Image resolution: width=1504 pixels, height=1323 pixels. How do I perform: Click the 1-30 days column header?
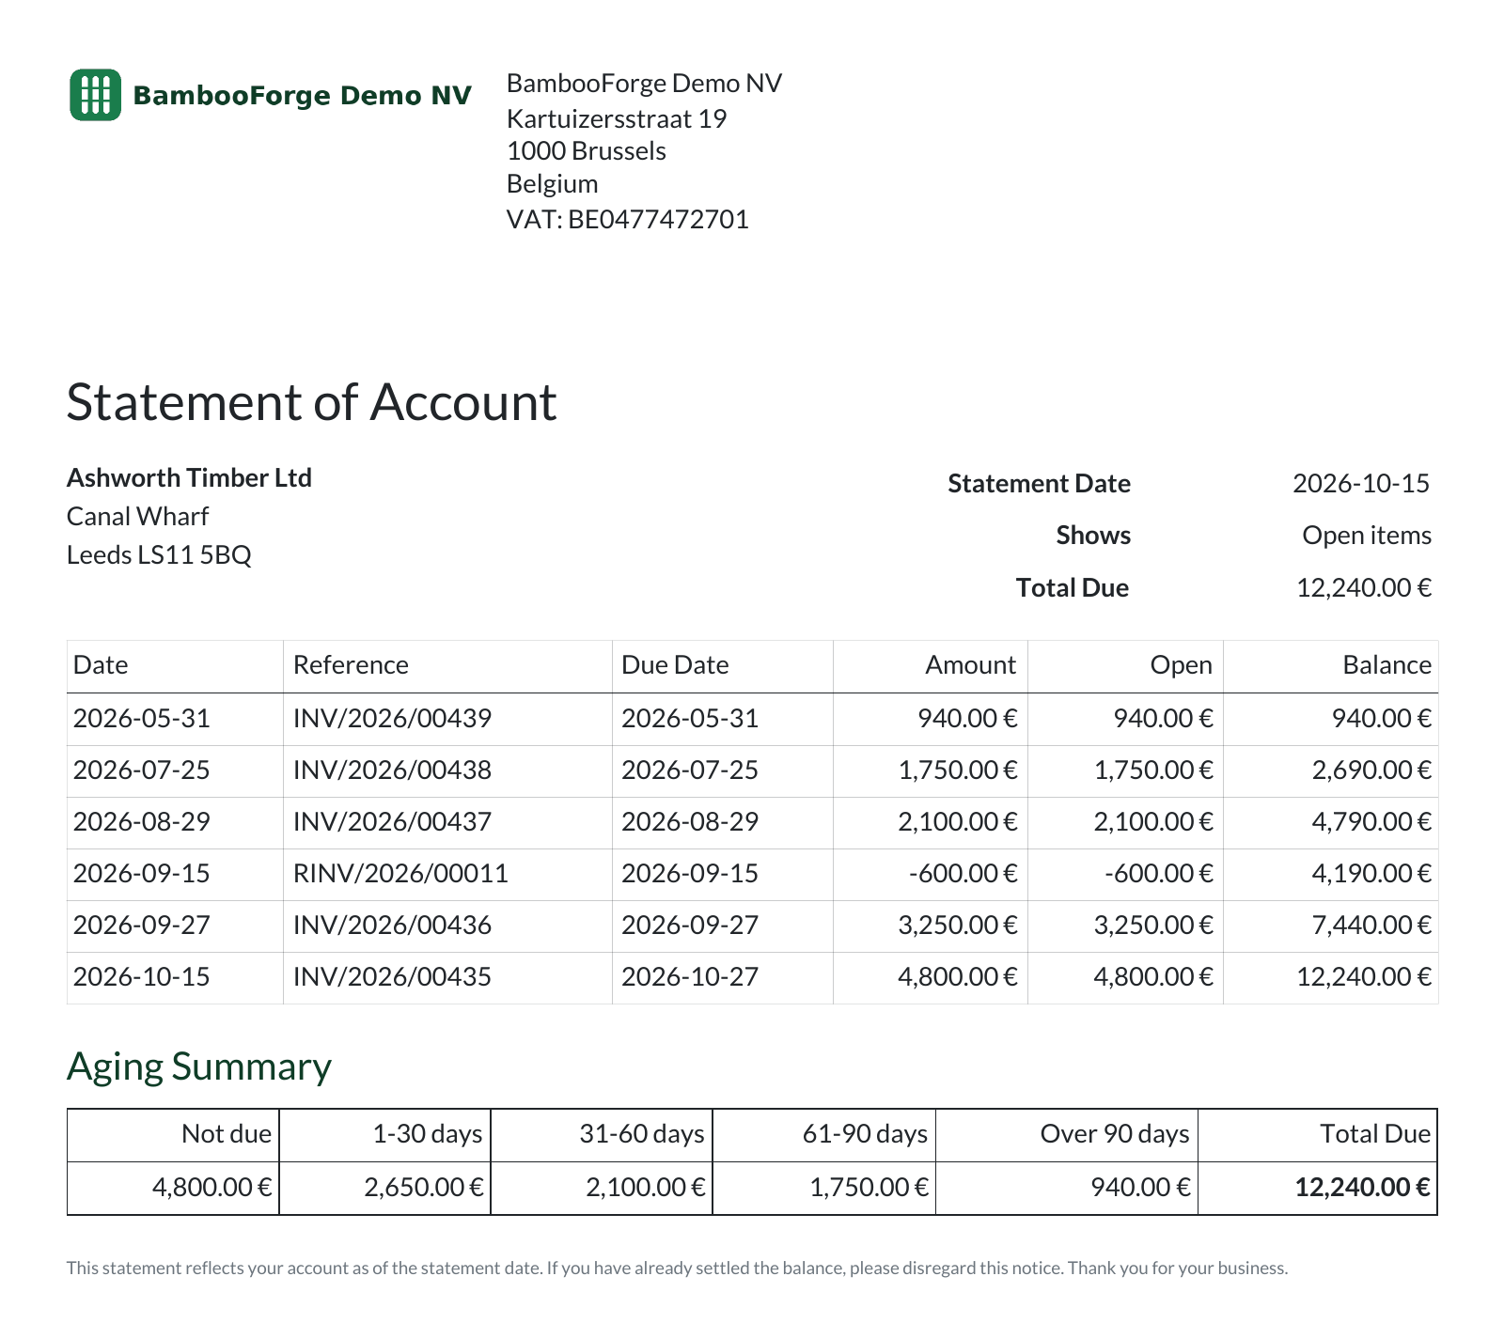click(x=428, y=1133)
